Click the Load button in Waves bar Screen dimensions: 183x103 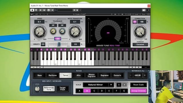point(136,14)
